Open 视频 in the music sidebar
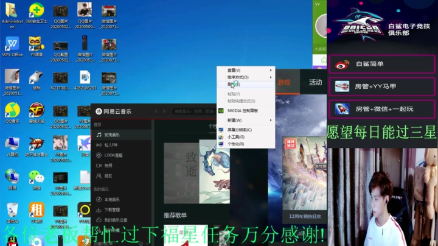 [121, 166]
